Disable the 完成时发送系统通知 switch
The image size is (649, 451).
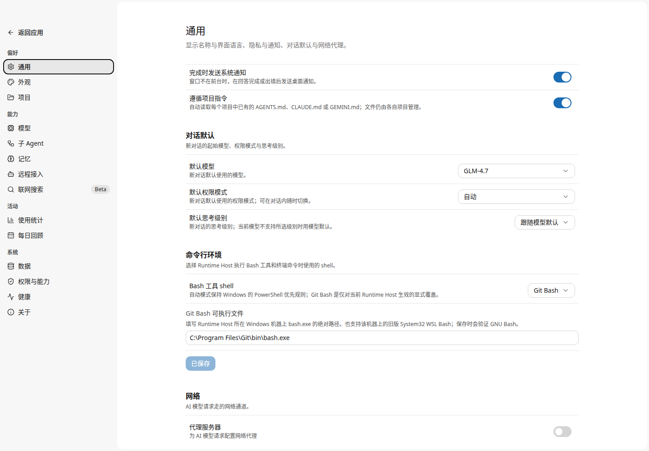pyautogui.click(x=562, y=77)
